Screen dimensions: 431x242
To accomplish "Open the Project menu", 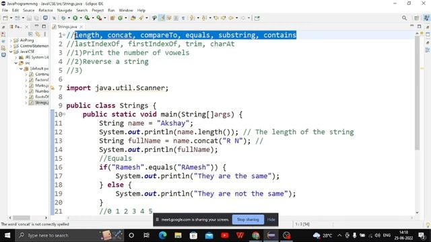I will 98,11.
